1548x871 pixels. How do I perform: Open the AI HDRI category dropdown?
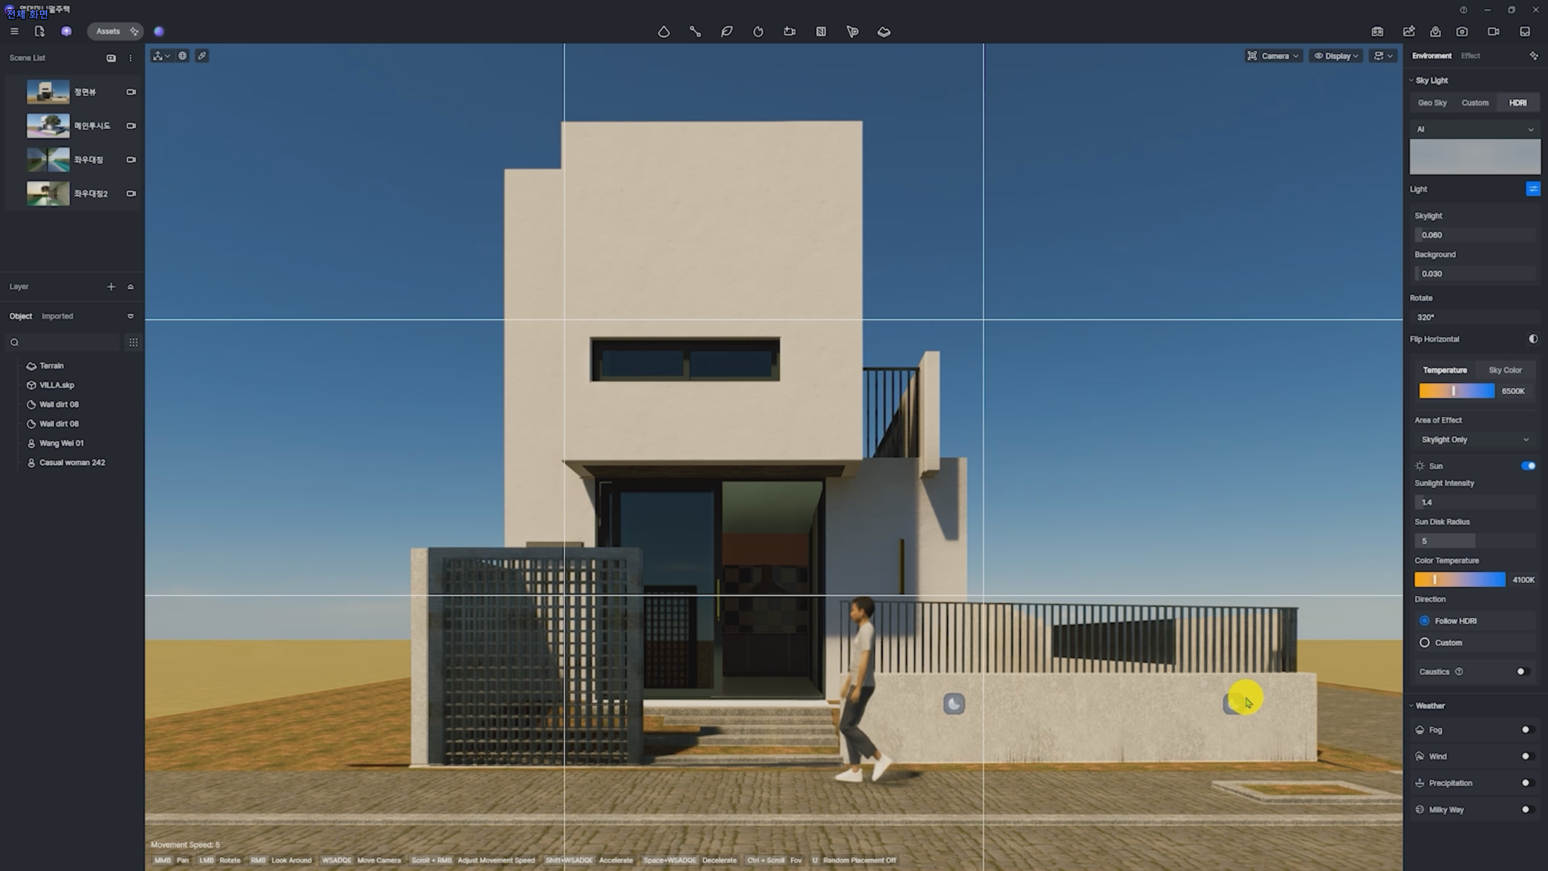click(x=1475, y=129)
